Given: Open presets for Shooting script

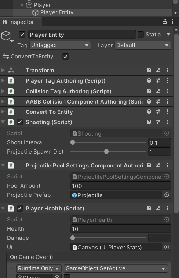Looking at the screenshot, I should [x=158, y=122].
